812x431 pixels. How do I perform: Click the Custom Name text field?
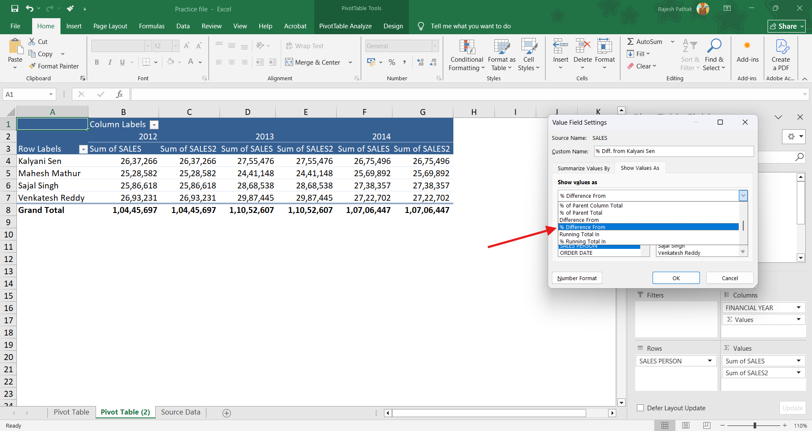tap(673, 151)
